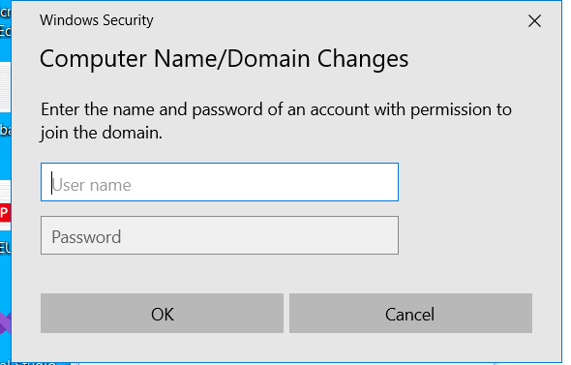Viewport: 571px width, 365px height.
Task: Click the striped file icon above red P
Action: [x=5, y=192]
